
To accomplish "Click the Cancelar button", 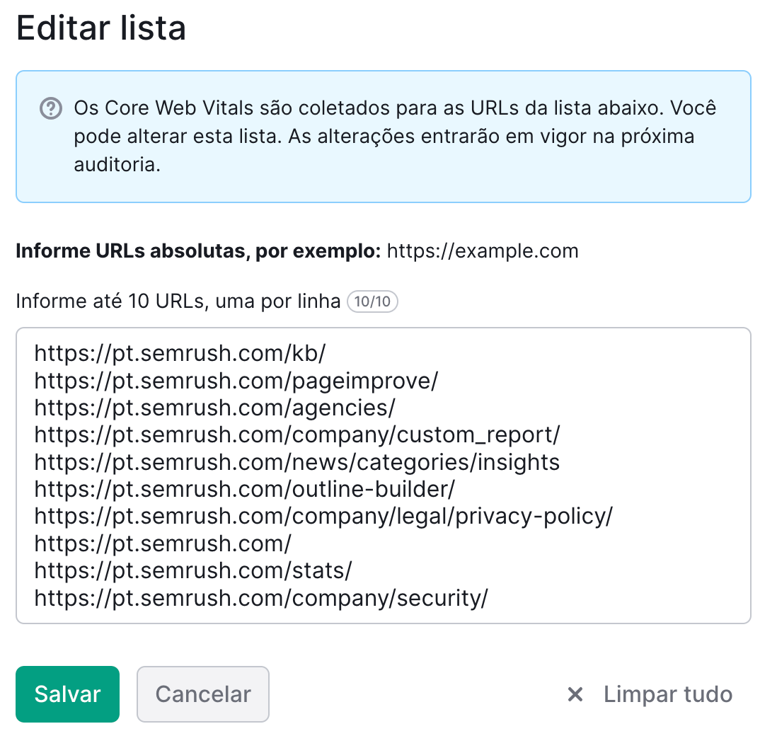I will click(202, 694).
